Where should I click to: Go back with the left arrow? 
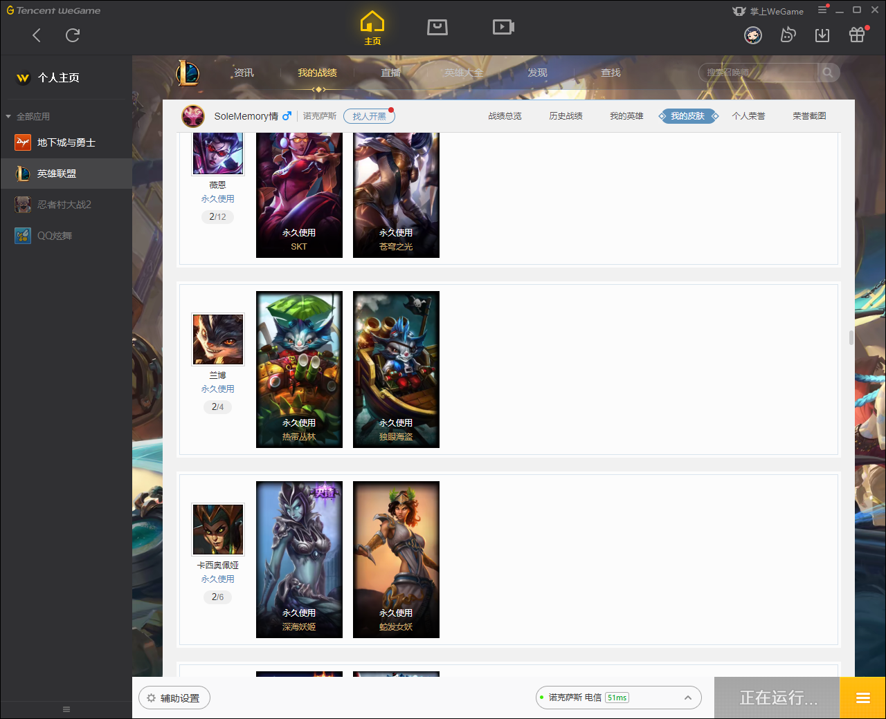pyautogui.click(x=37, y=35)
